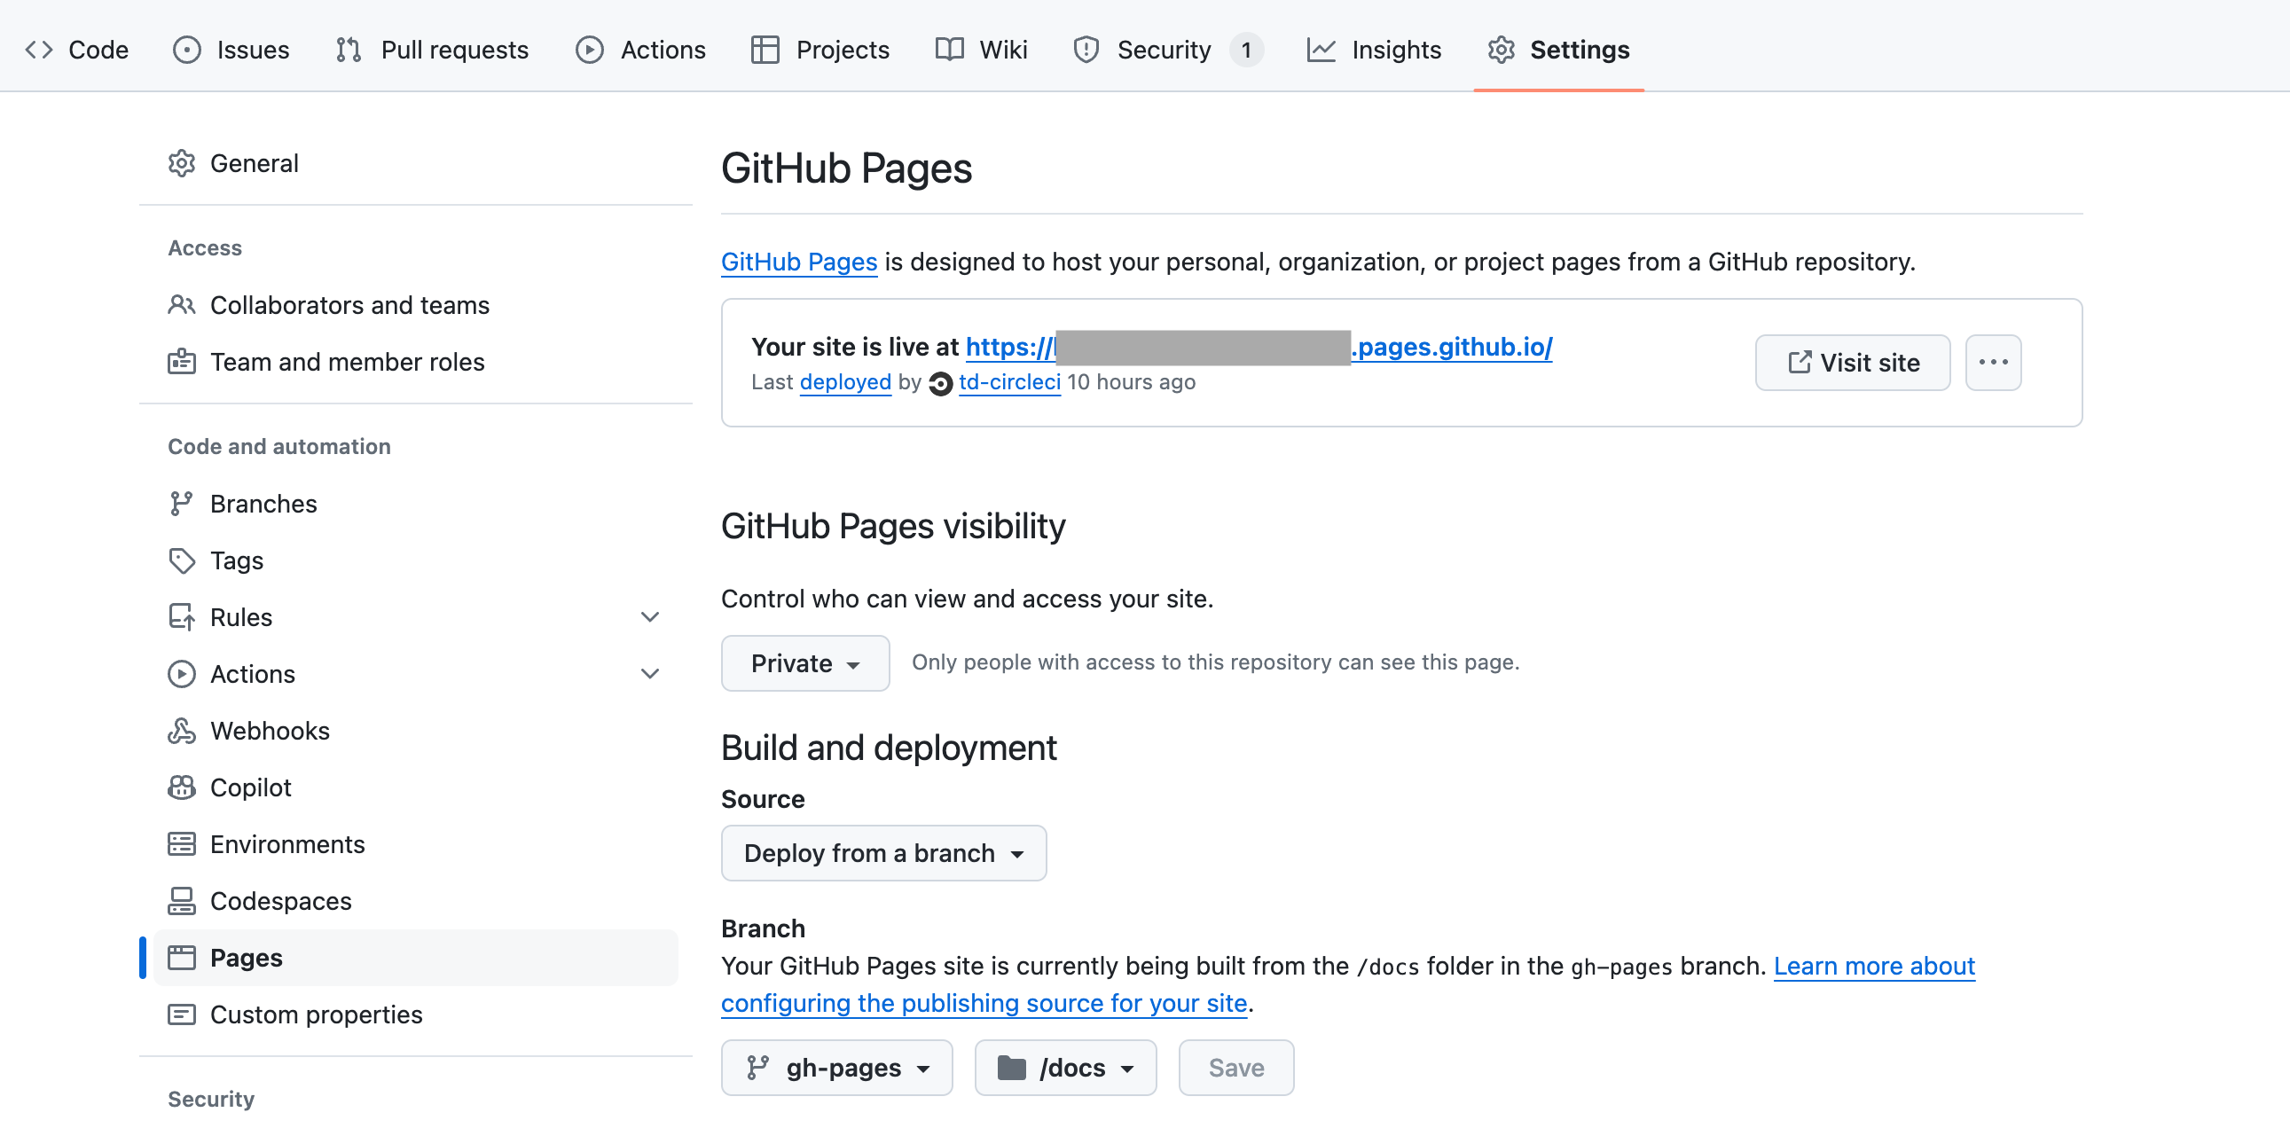
Task: Open the Pages visibility Private dropdown
Action: pos(804,662)
